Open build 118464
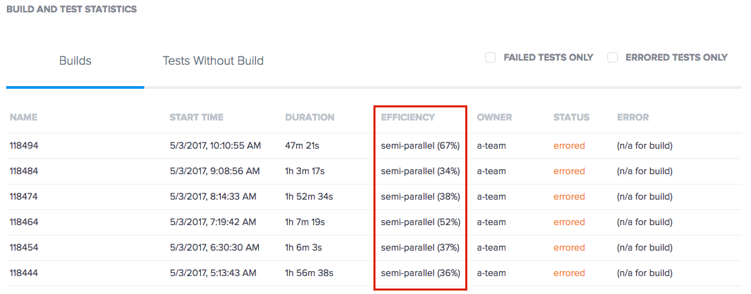 tap(23, 222)
